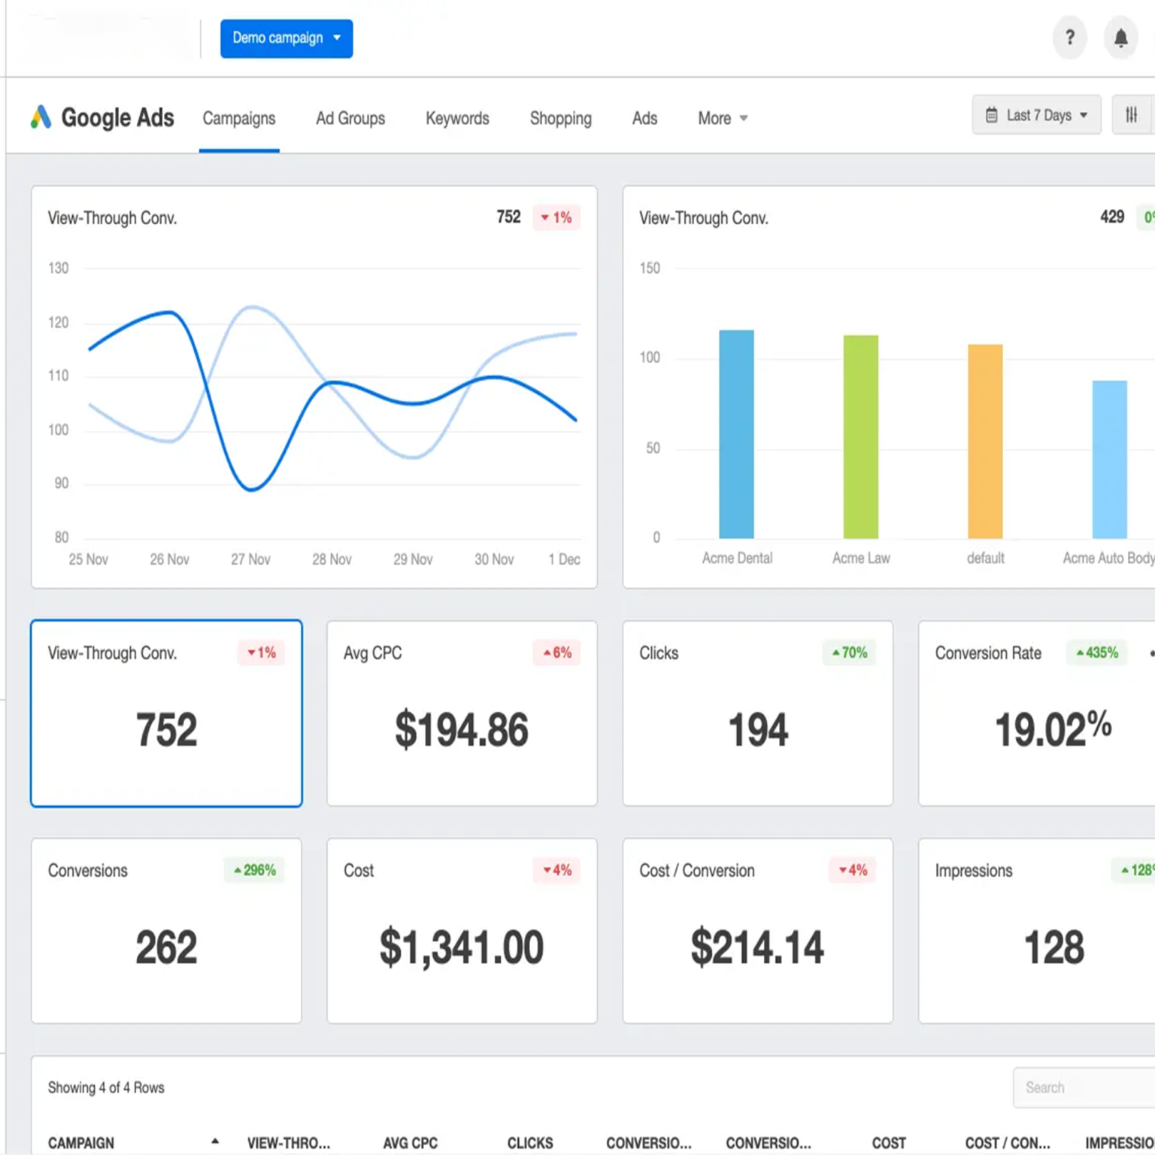Click the green 70% badge on Clicks card
This screenshot has width=1155, height=1155.
pyautogui.click(x=849, y=653)
